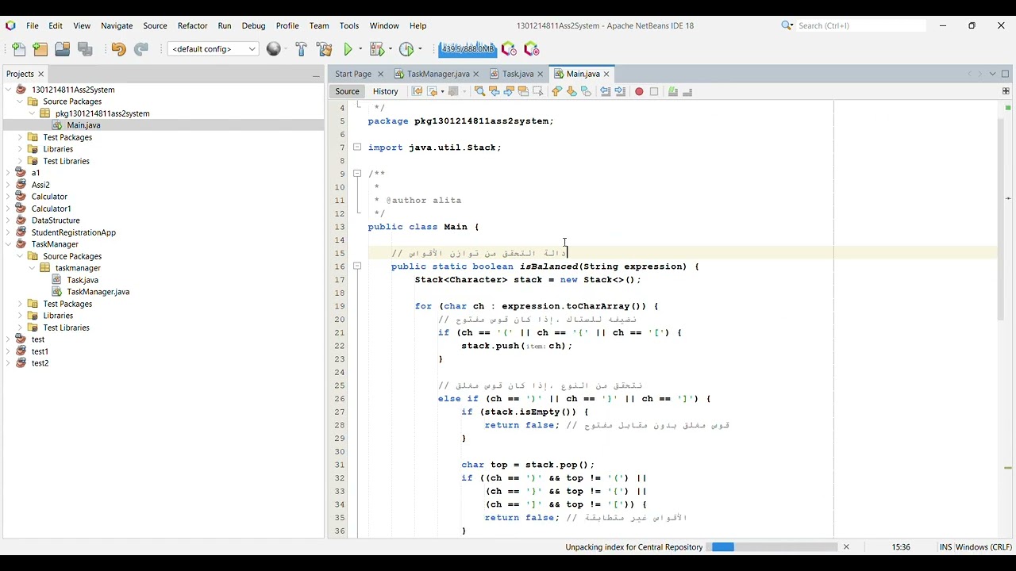Run the project with green play icon
The height and width of the screenshot is (571, 1016).
pyautogui.click(x=348, y=49)
